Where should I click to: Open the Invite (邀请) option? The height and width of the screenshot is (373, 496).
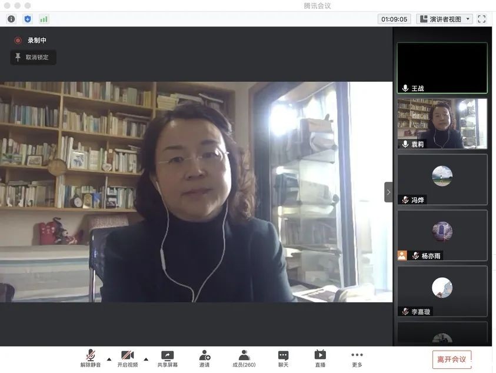click(204, 358)
